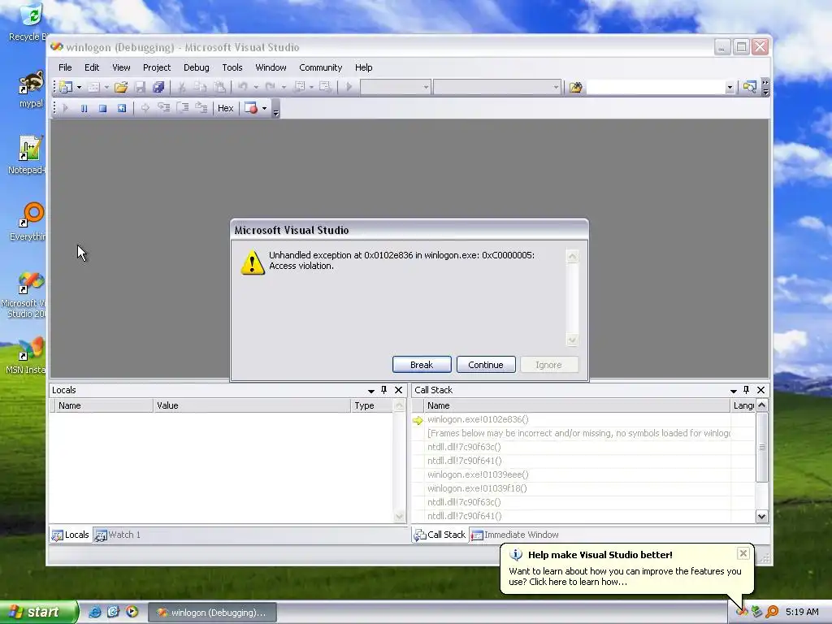Image resolution: width=832 pixels, height=624 pixels.
Task: Click the Continue play icon in the Debug toolbar
Action: tap(65, 108)
